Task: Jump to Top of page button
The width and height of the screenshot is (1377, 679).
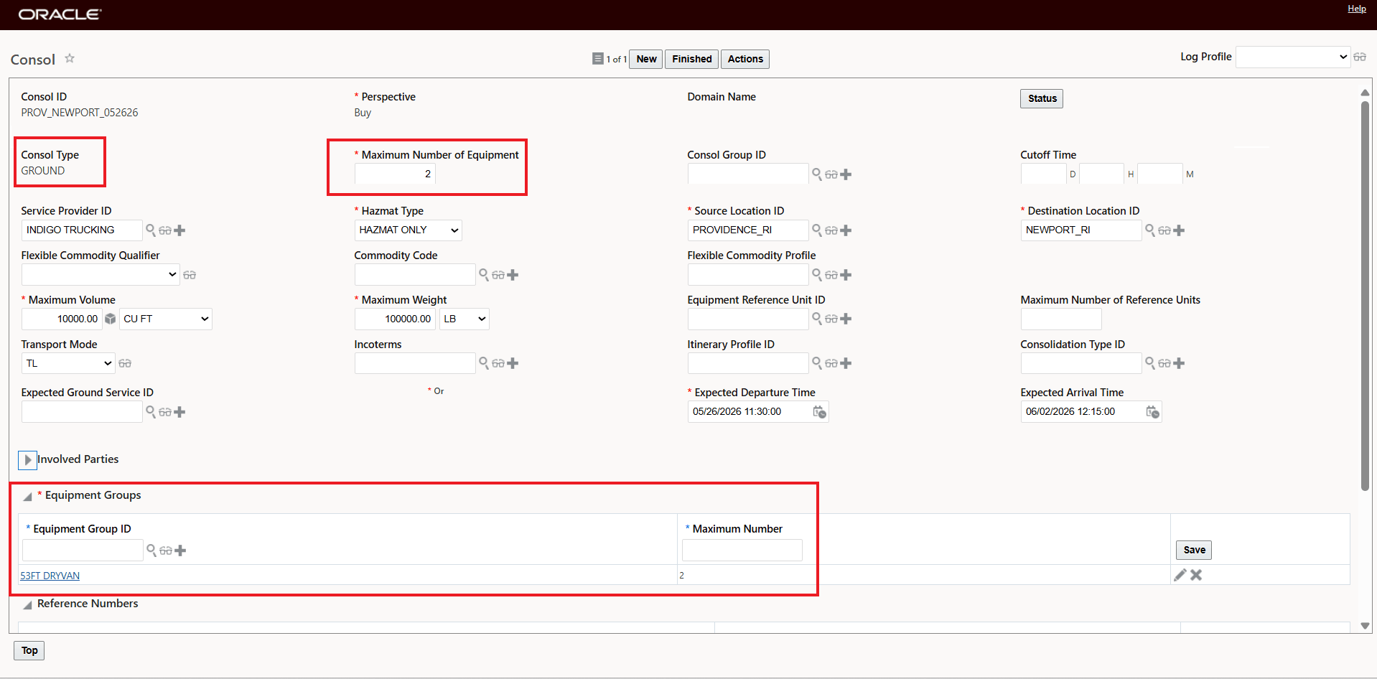Action: tap(29, 650)
